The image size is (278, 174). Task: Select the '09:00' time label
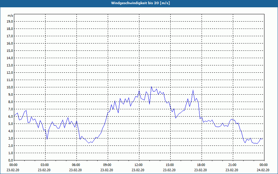(108, 165)
